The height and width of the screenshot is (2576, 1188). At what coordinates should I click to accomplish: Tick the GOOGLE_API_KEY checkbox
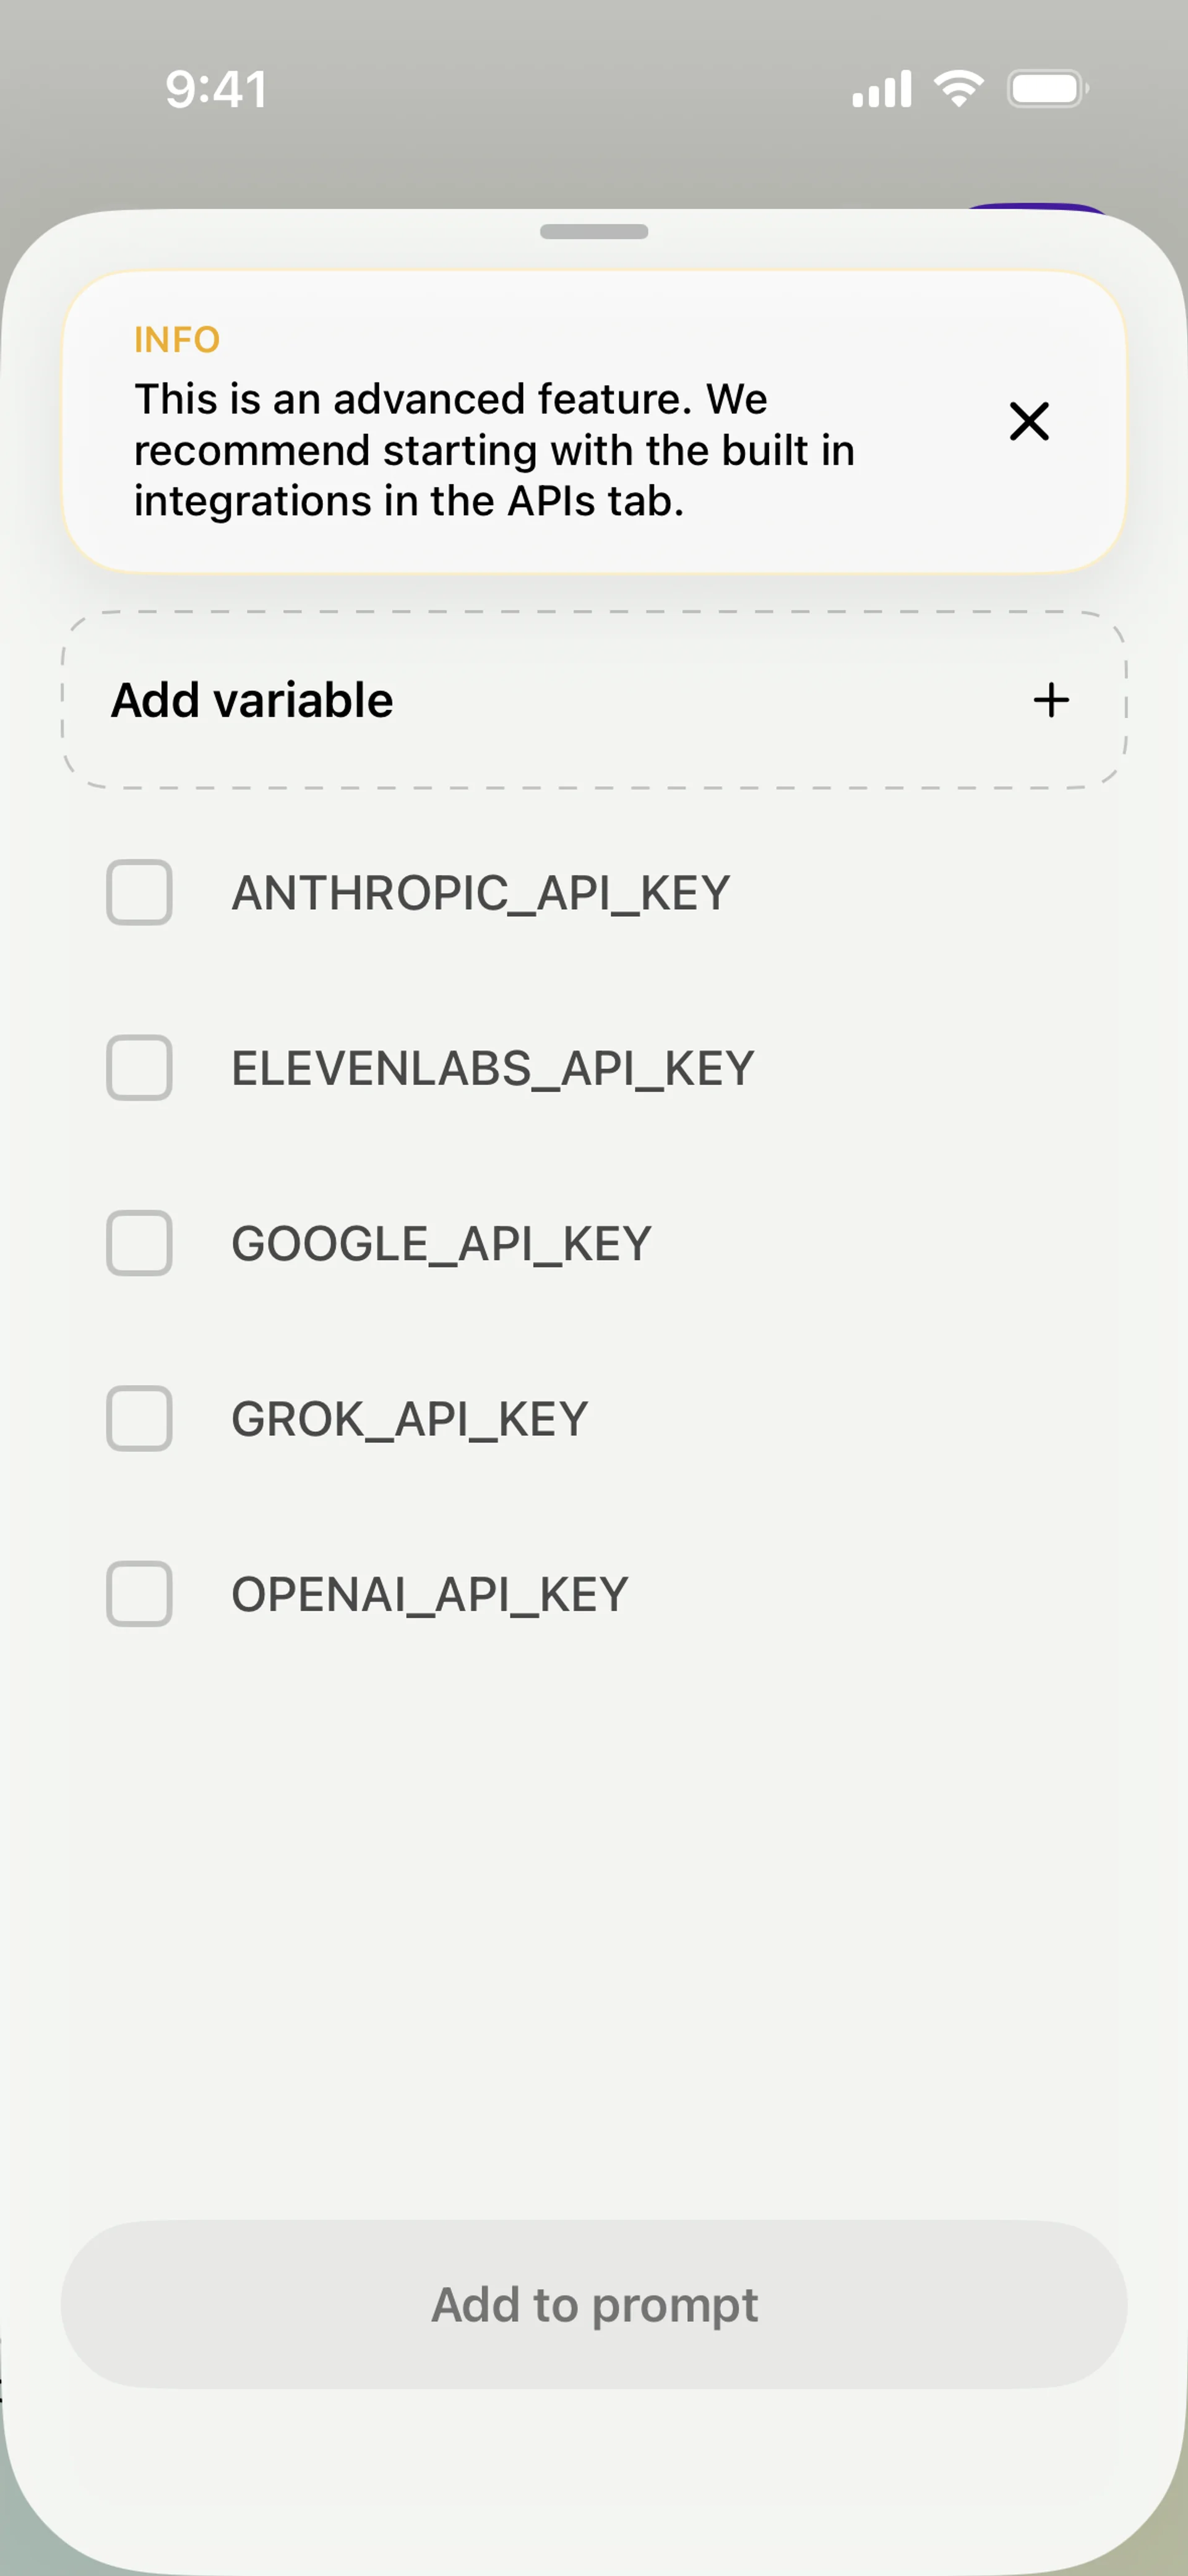pyautogui.click(x=139, y=1243)
